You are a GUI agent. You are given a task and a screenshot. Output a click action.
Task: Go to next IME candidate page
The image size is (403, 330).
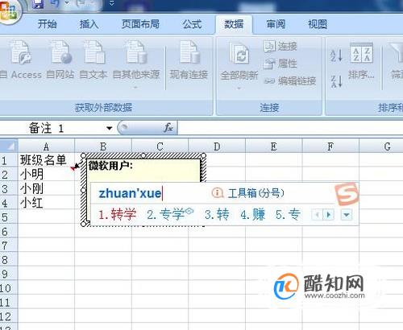[x=328, y=215]
